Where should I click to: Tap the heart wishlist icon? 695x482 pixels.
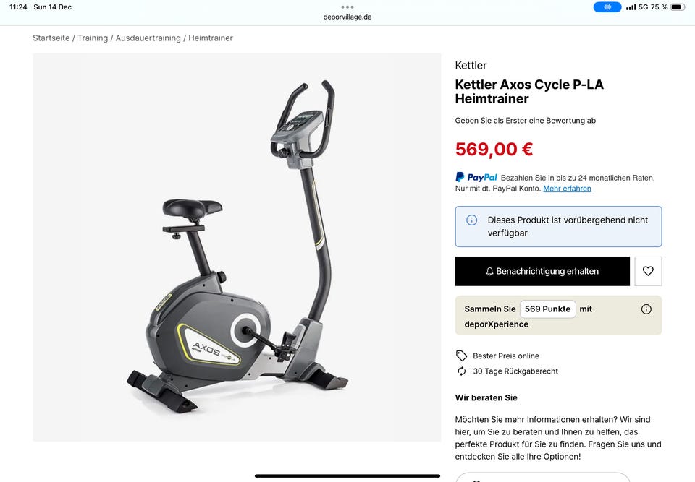tap(647, 271)
